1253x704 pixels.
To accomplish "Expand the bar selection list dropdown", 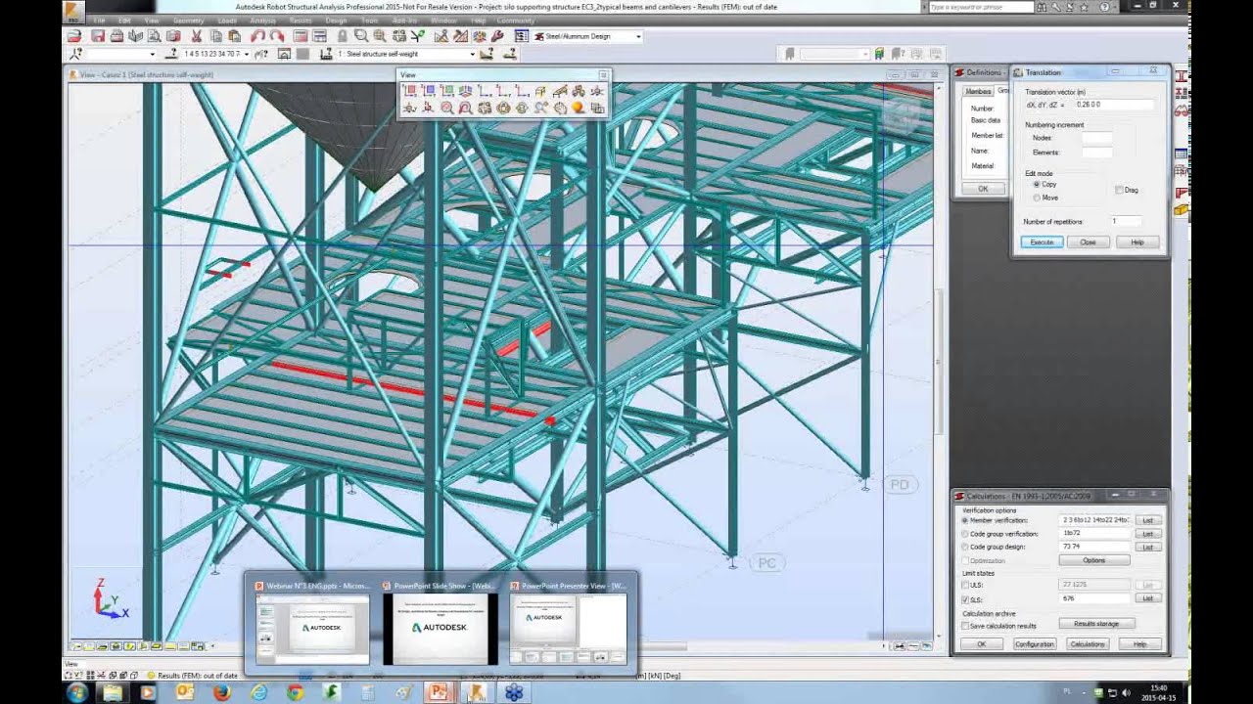I will [x=246, y=54].
